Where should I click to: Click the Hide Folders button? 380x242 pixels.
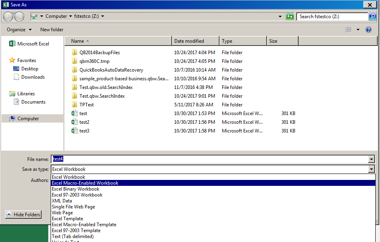coord(23,214)
